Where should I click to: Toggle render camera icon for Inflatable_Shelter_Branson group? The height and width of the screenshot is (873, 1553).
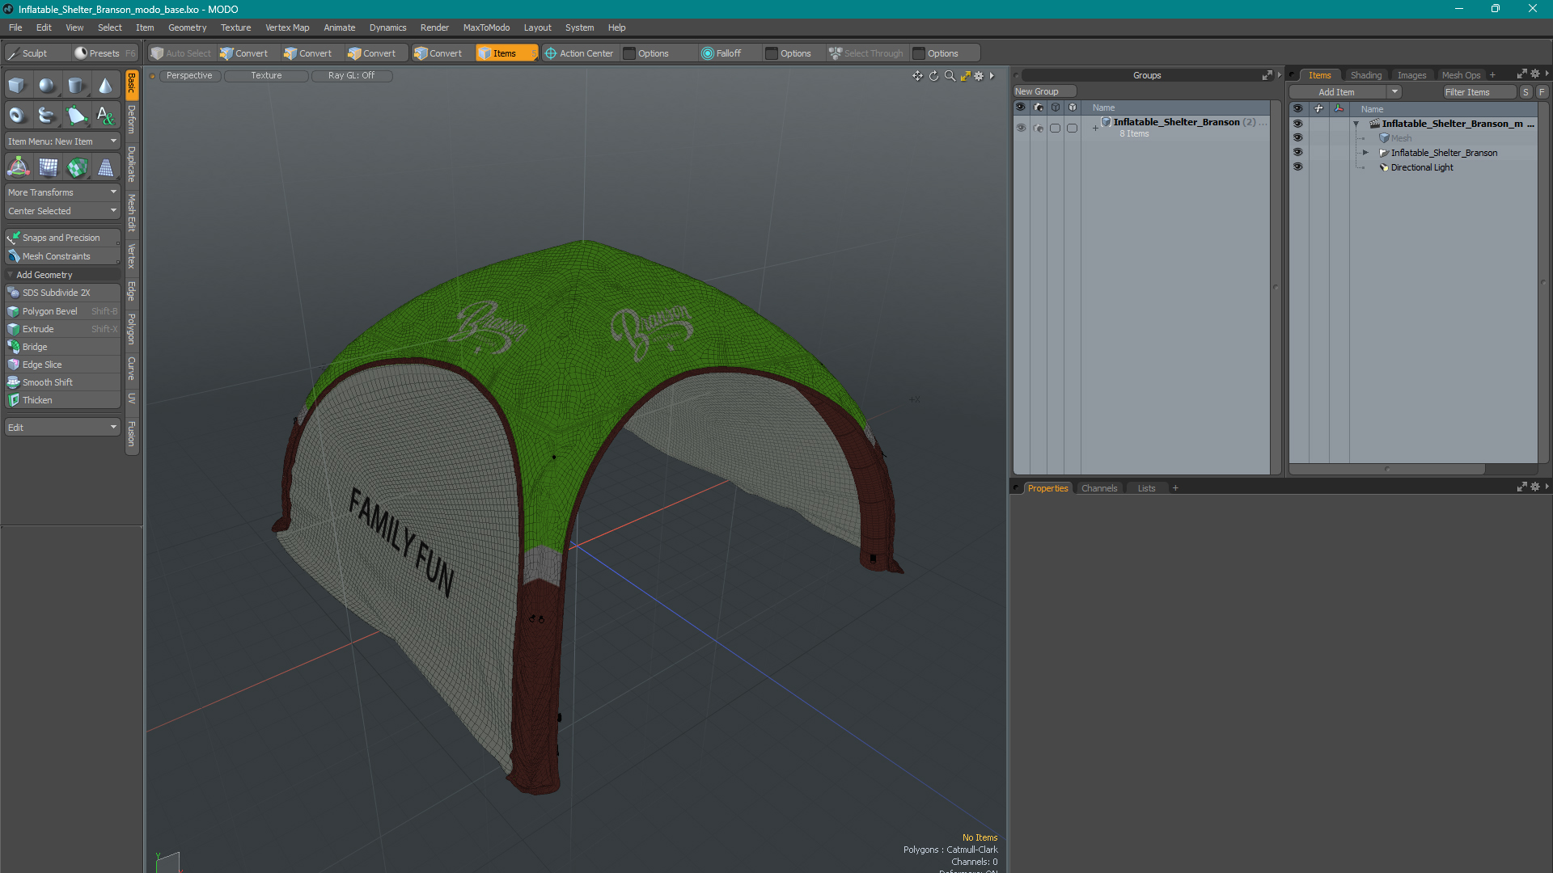point(1039,128)
